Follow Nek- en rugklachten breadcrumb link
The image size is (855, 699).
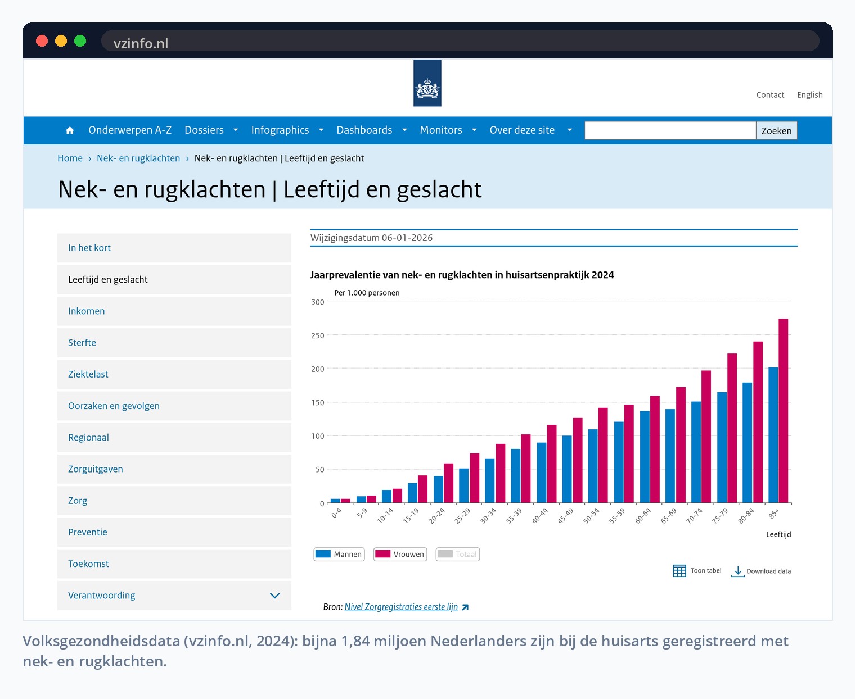tap(138, 158)
